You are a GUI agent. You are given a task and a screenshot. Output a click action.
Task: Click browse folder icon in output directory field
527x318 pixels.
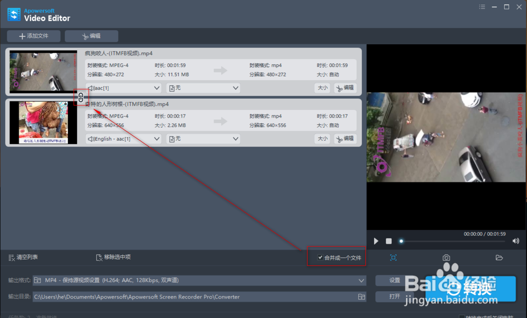362,297
